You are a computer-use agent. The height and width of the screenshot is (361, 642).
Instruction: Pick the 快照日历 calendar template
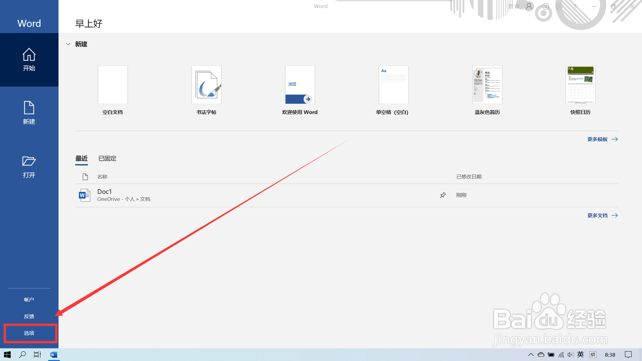(x=580, y=90)
